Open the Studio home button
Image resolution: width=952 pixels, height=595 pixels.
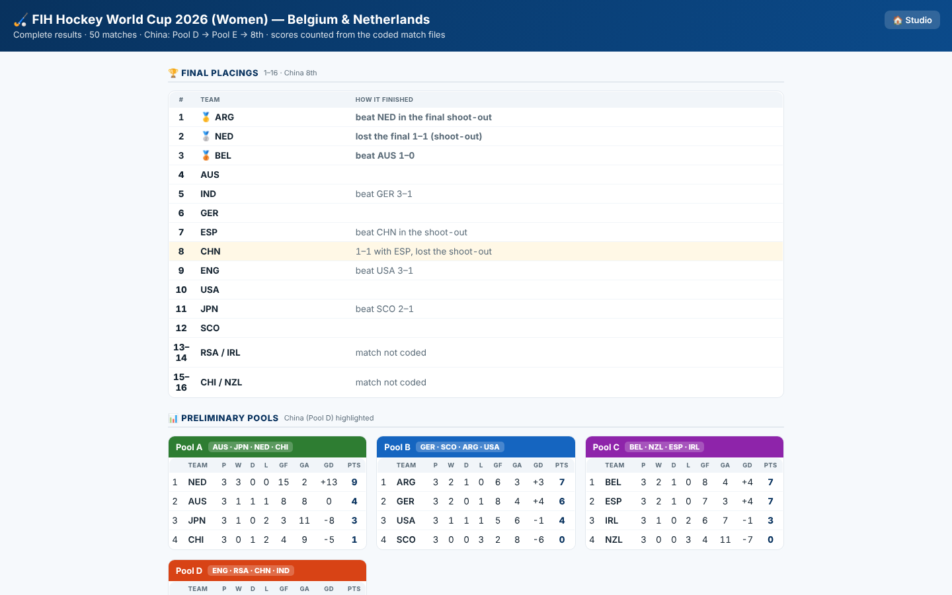[912, 20]
